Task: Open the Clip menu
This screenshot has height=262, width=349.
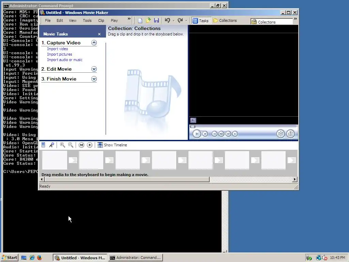Action: coord(101,20)
